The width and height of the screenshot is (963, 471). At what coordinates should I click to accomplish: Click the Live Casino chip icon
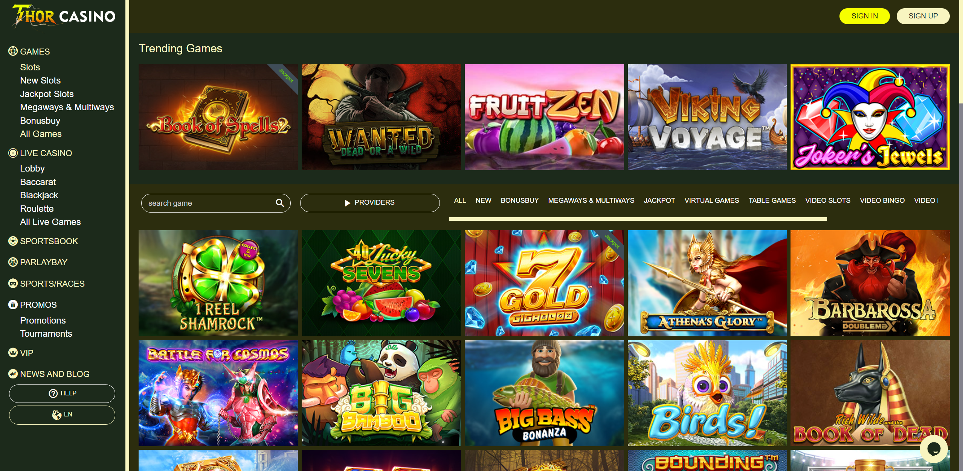[x=13, y=153]
